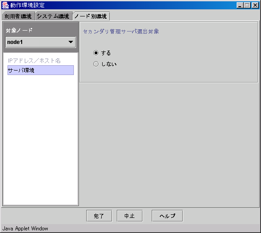Switch to the システム環境 tab
Viewport: 261px width, 233px height.
(53, 16)
